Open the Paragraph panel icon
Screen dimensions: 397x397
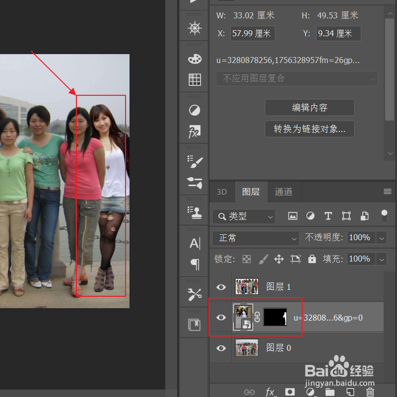point(195,265)
